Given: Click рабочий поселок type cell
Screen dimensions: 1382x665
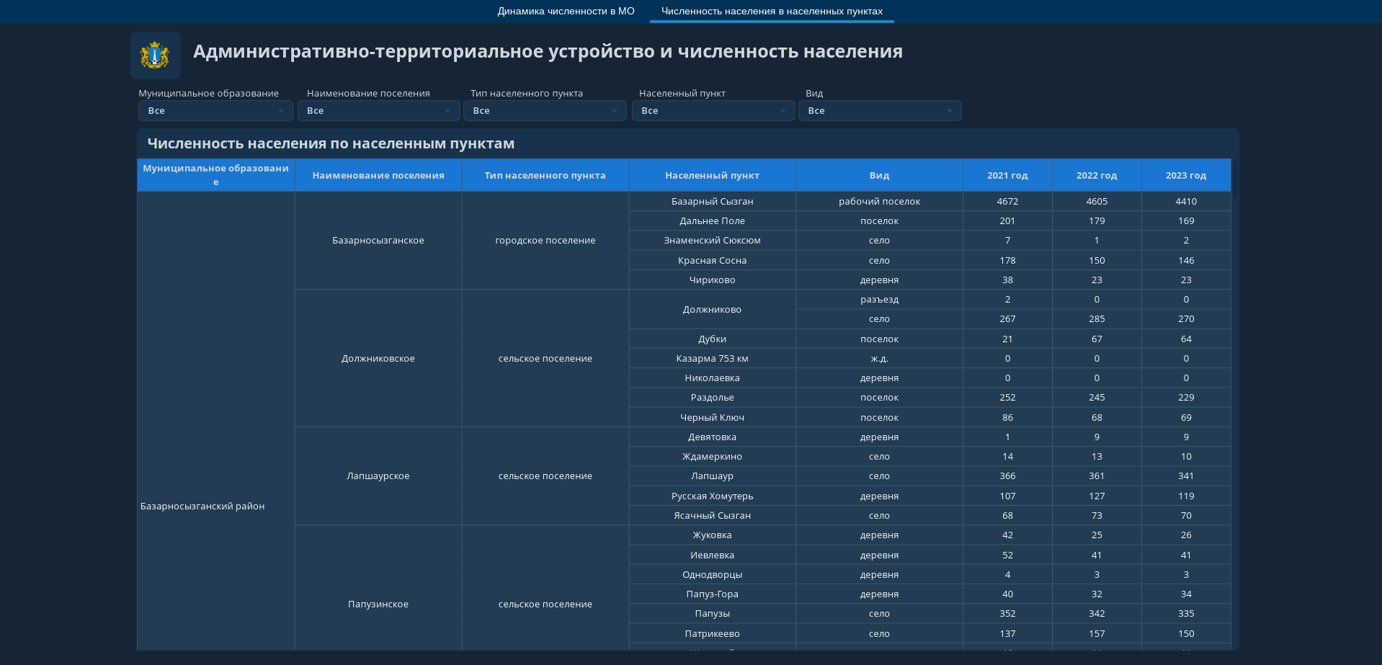Looking at the screenshot, I should click(x=880, y=201).
